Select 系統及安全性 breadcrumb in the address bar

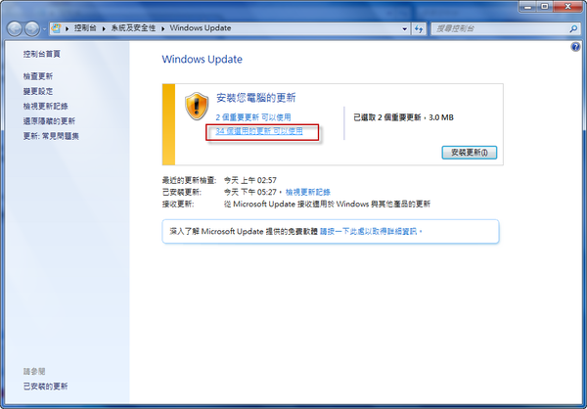click(x=133, y=28)
